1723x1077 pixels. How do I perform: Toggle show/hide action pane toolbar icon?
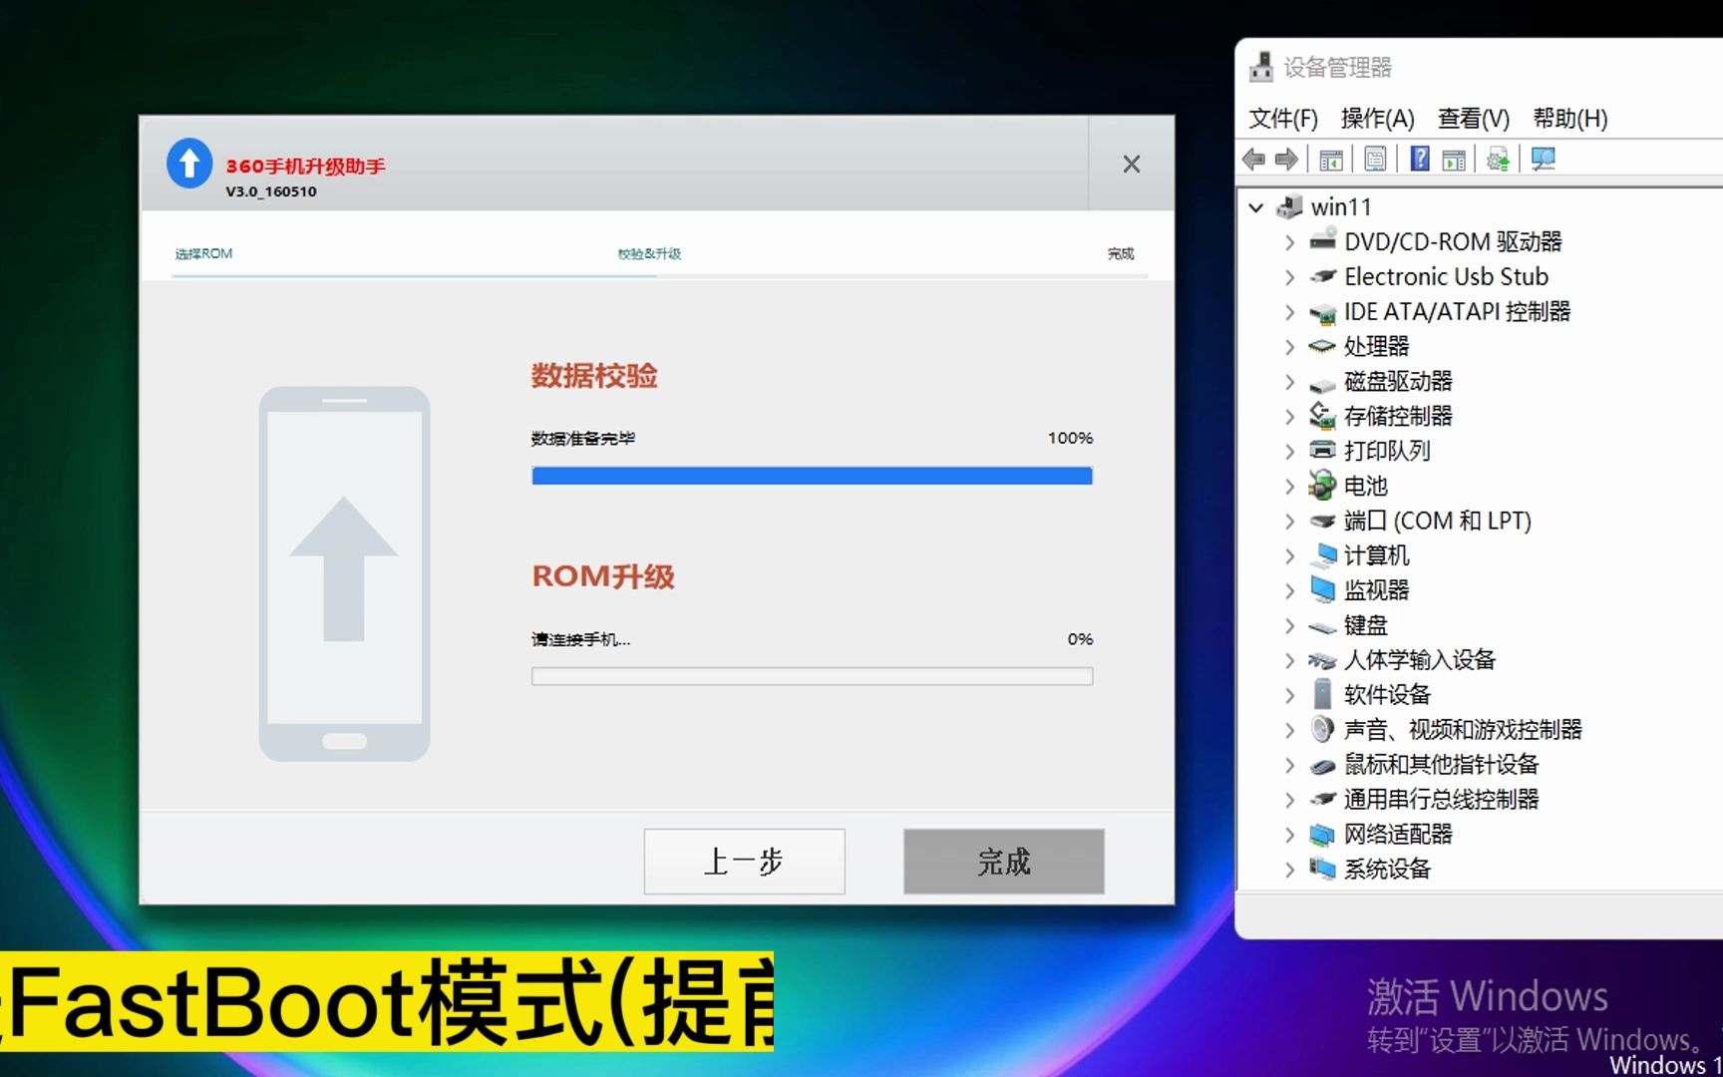(1454, 160)
